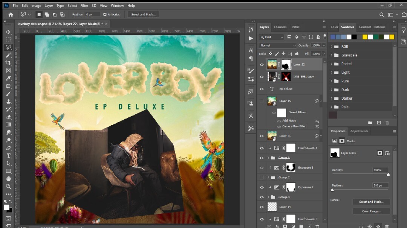Select the Eraser tool
407x228 pixels.
coord(8,117)
